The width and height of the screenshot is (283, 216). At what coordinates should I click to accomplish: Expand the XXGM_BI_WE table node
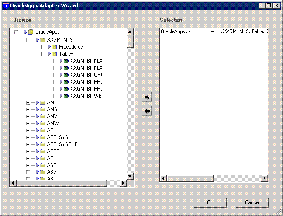pyautogui.click(x=52, y=96)
